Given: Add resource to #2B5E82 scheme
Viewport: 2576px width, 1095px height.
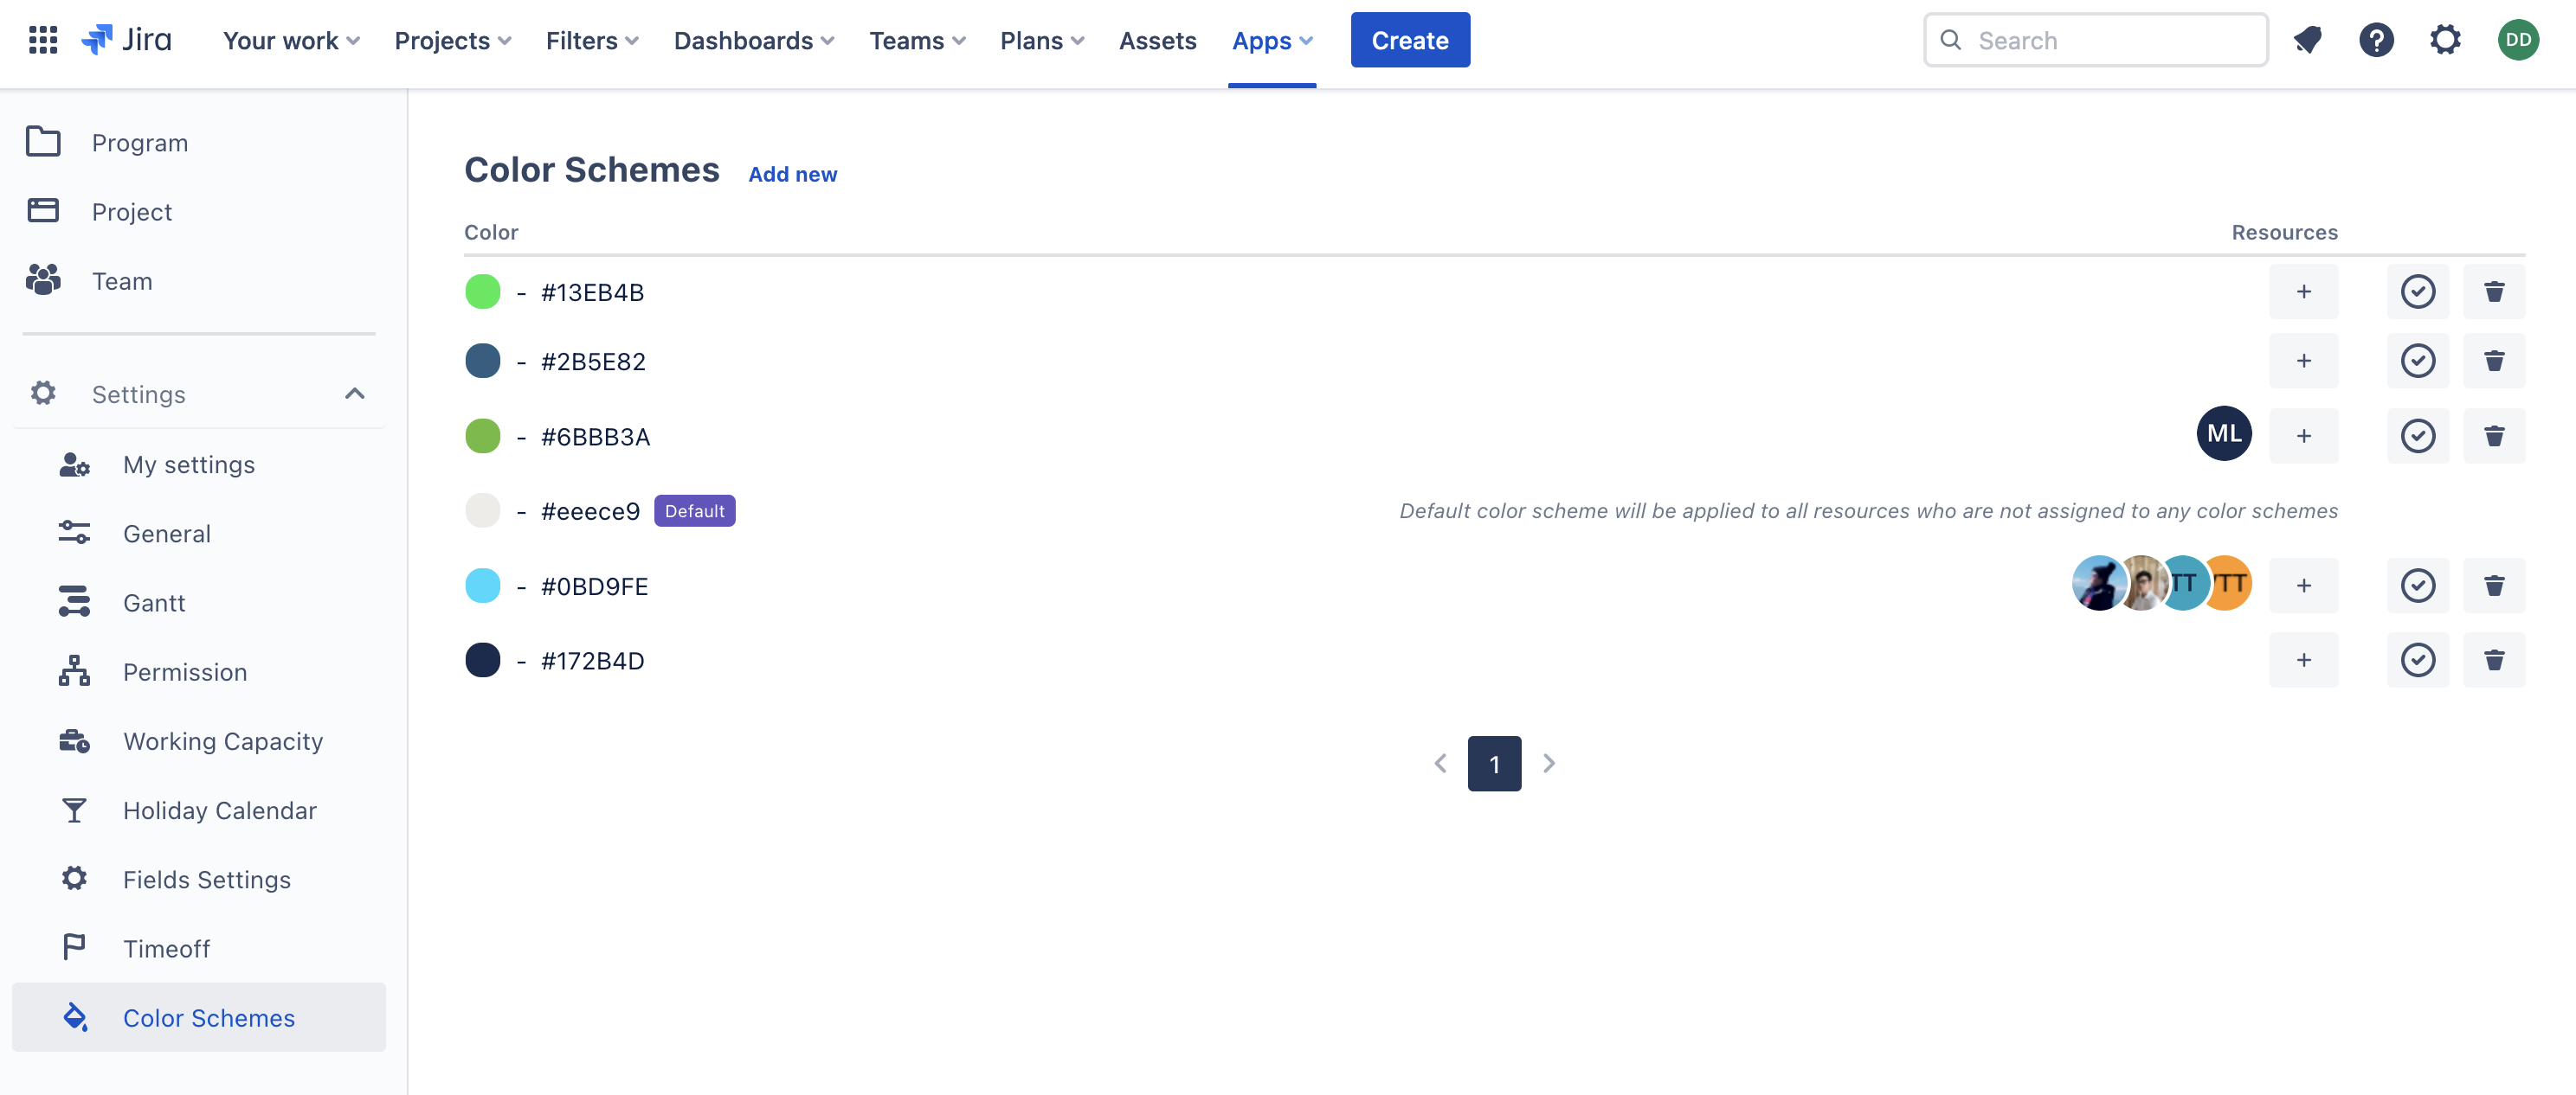Looking at the screenshot, I should [x=2303, y=361].
